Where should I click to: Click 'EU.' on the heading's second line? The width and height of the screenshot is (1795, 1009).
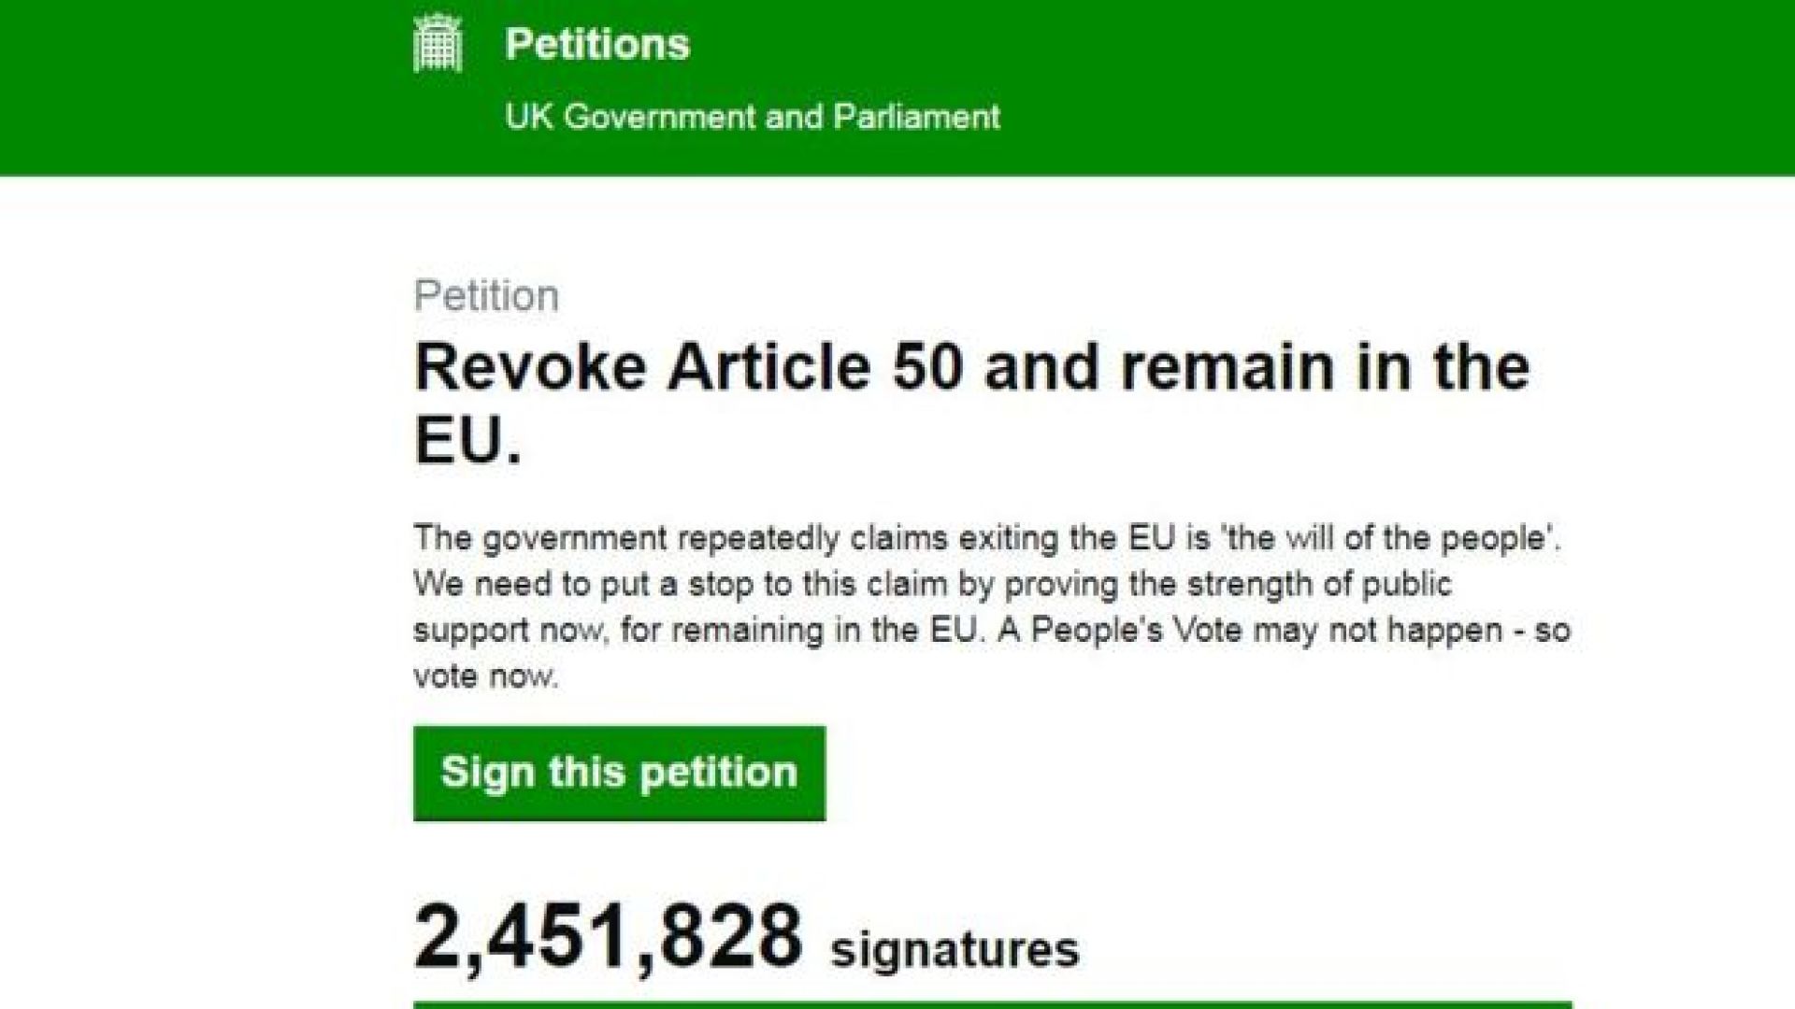click(x=467, y=440)
